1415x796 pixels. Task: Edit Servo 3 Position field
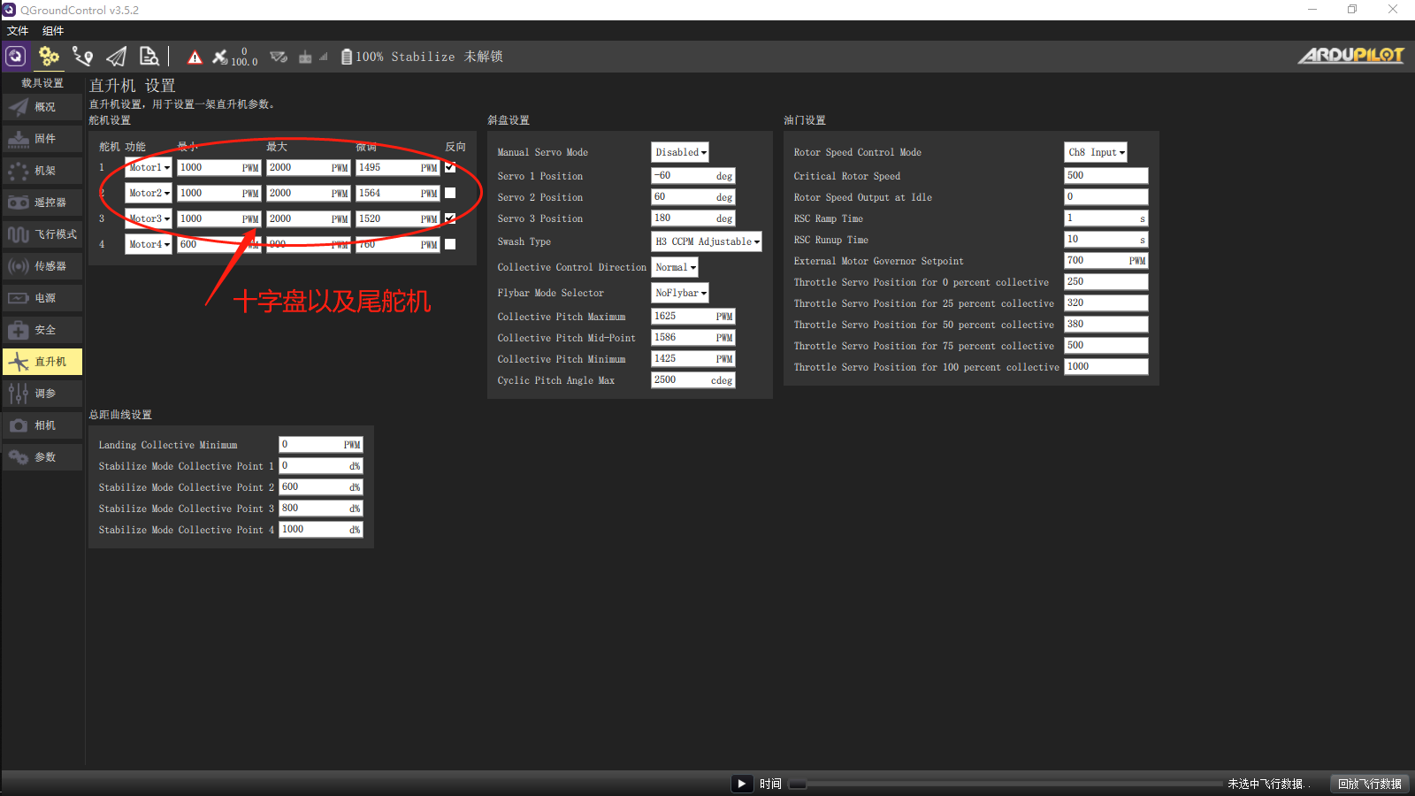coord(693,218)
